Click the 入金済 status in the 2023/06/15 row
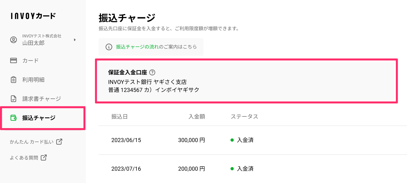Image resolution: width=407 pixels, height=183 pixels. point(242,140)
